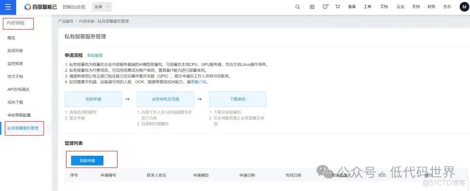Open 工单 in the top menu
Viewport: 470px width, 191px height.
pyautogui.click(x=368, y=7)
